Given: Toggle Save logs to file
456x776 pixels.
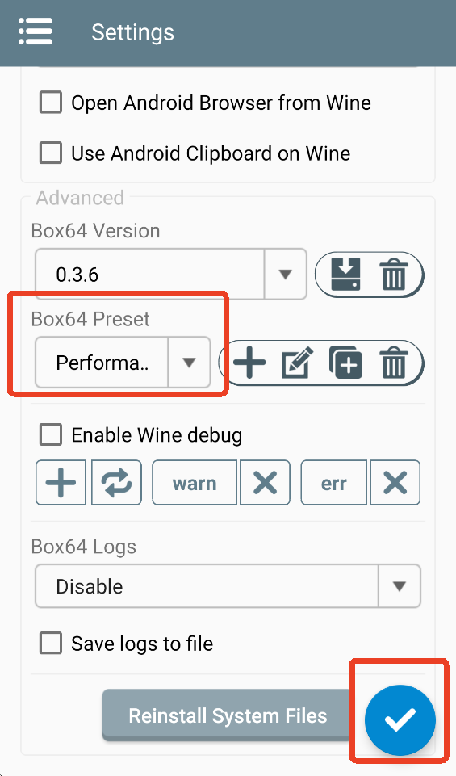Looking at the screenshot, I should [51, 644].
